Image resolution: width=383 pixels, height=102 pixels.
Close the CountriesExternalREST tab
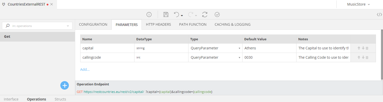pyautogui.click(x=52, y=5)
